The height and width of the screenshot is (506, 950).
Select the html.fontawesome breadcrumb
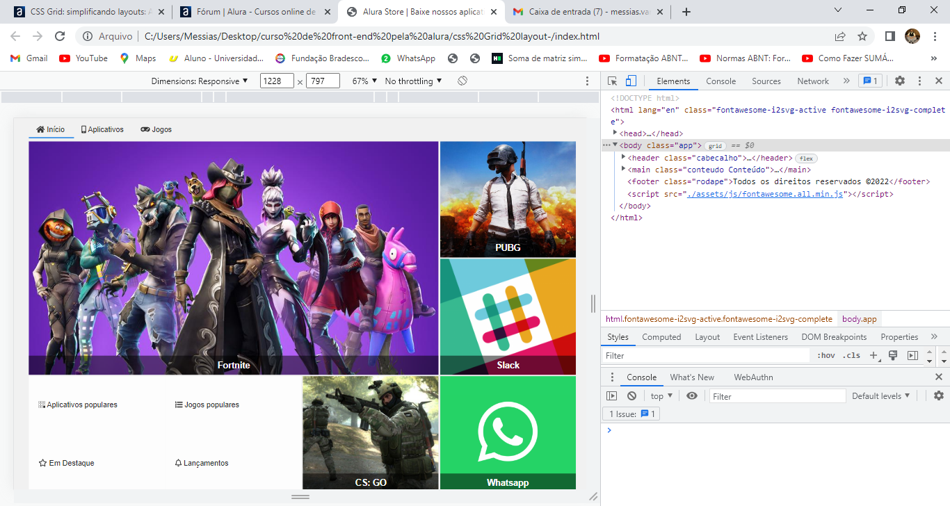tap(719, 319)
